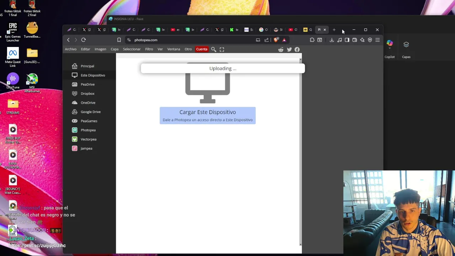Visit Photopea Twitter icon
Image resolution: width=455 pixels, height=256 pixels.
click(289, 49)
